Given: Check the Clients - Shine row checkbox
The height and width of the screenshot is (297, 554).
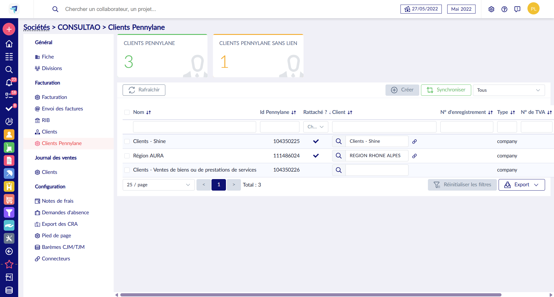Looking at the screenshot, I should (x=127, y=141).
